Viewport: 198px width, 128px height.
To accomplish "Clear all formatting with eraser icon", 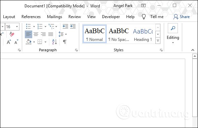I will point(12,34).
